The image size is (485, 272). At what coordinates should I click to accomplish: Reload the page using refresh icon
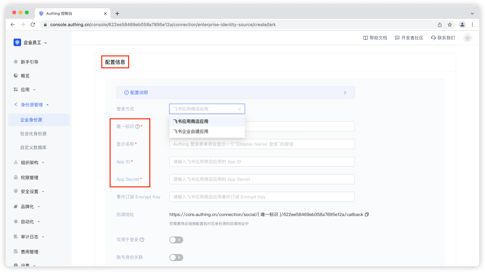(33, 25)
